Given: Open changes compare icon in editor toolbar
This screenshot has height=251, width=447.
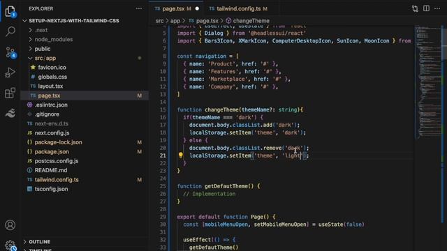Looking at the screenshot, I should [415, 8].
